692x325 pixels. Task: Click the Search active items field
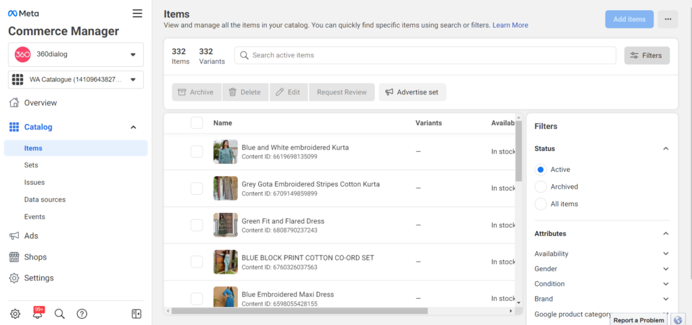pyautogui.click(x=425, y=55)
